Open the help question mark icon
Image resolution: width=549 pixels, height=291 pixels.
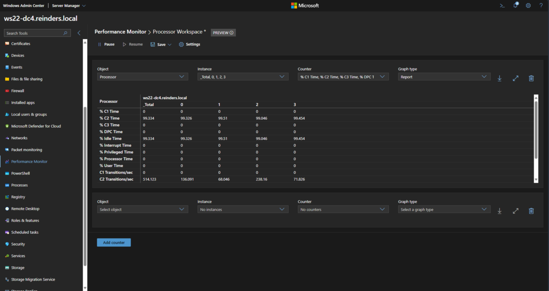click(x=541, y=5)
